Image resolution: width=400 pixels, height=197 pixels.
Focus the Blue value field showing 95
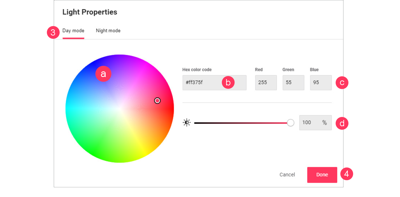[x=321, y=82]
